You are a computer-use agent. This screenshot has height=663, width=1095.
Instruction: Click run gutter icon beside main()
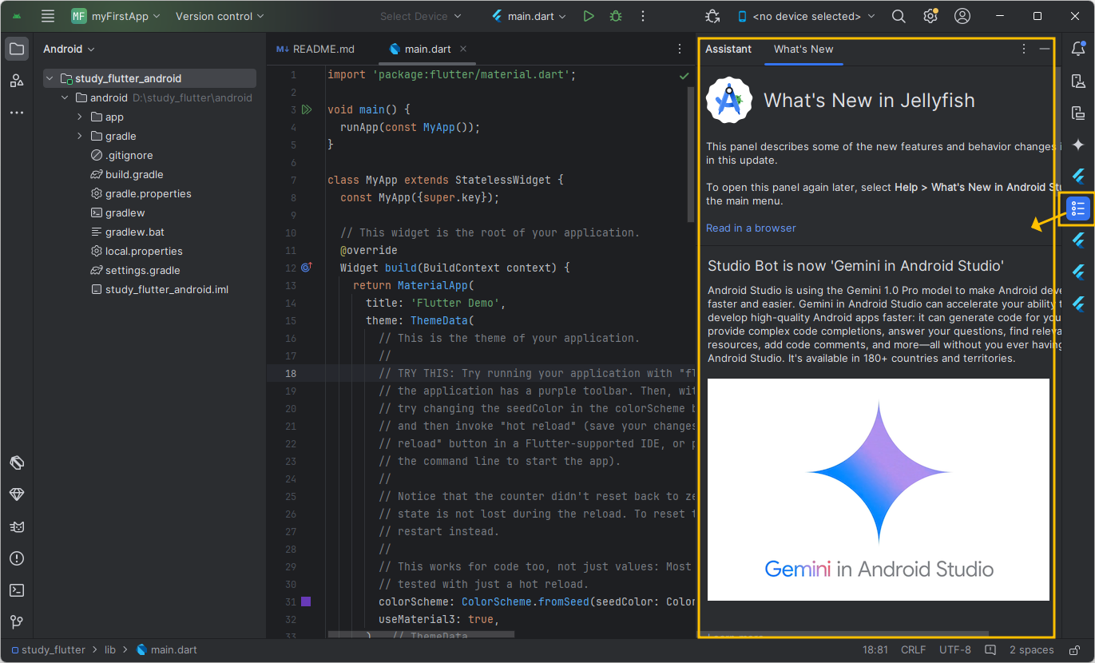(307, 109)
